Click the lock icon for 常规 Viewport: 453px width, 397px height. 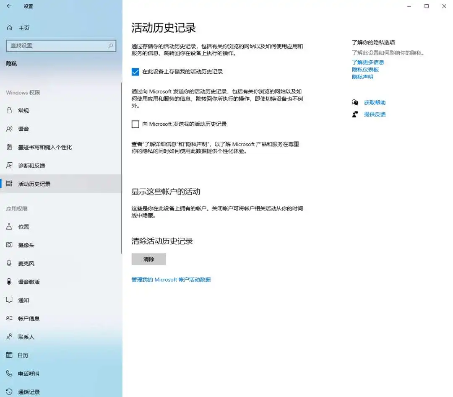9,110
